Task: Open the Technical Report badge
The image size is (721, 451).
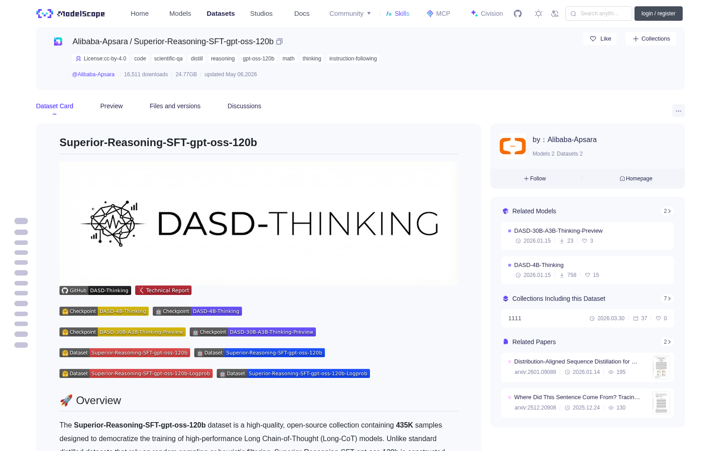Action: click(x=163, y=290)
